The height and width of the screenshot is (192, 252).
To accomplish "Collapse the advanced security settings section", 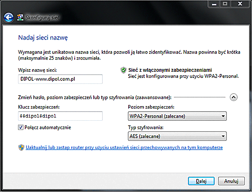I will pos(234,97).
